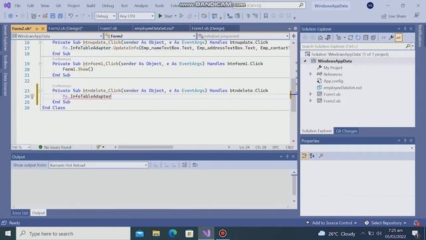Select employeeDataSet.xsd in Solution Explorer
The width and height of the screenshot is (426, 240).
pos(342,87)
